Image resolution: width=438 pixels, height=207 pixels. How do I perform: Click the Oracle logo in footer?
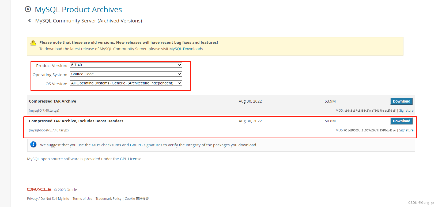pyautogui.click(x=39, y=189)
